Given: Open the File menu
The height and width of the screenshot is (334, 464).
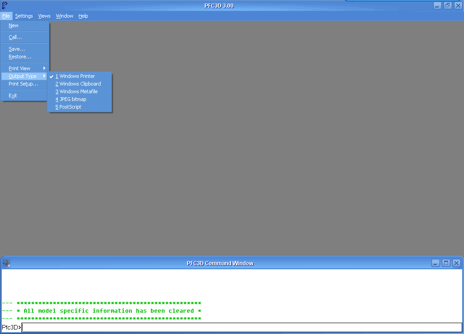Looking at the screenshot, I should (6, 16).
